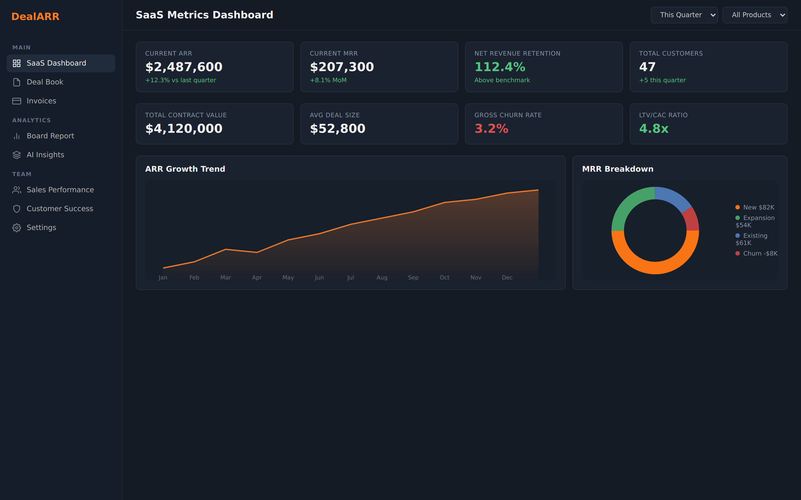801x500 pixels.
Task: Click the Board Report bar chart icon
Action: [17, 136]
